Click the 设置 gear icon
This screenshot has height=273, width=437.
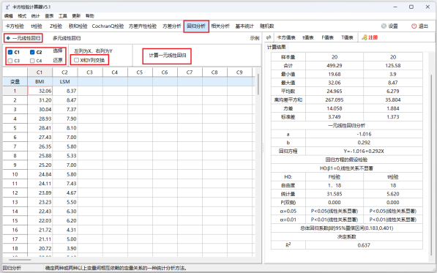tap(384, 26)
